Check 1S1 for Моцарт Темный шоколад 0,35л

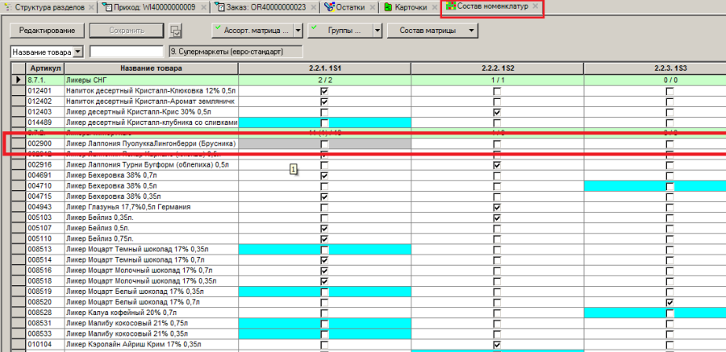(x=324, y=250)
